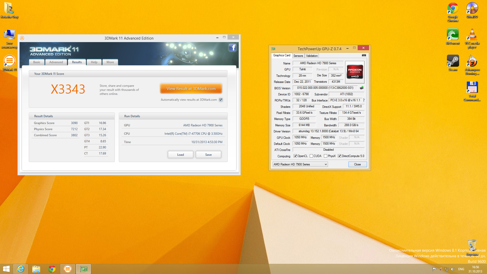
Task: Click the Facebook share icon in 3DMark
Action: pos(232,47)
